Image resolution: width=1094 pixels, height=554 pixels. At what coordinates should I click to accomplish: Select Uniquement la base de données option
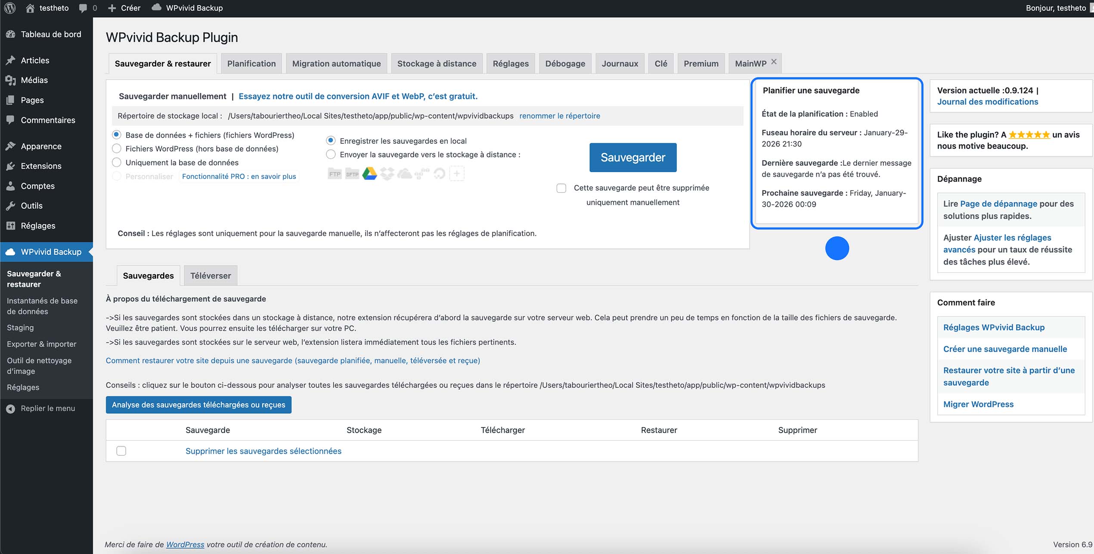(116, 162)
